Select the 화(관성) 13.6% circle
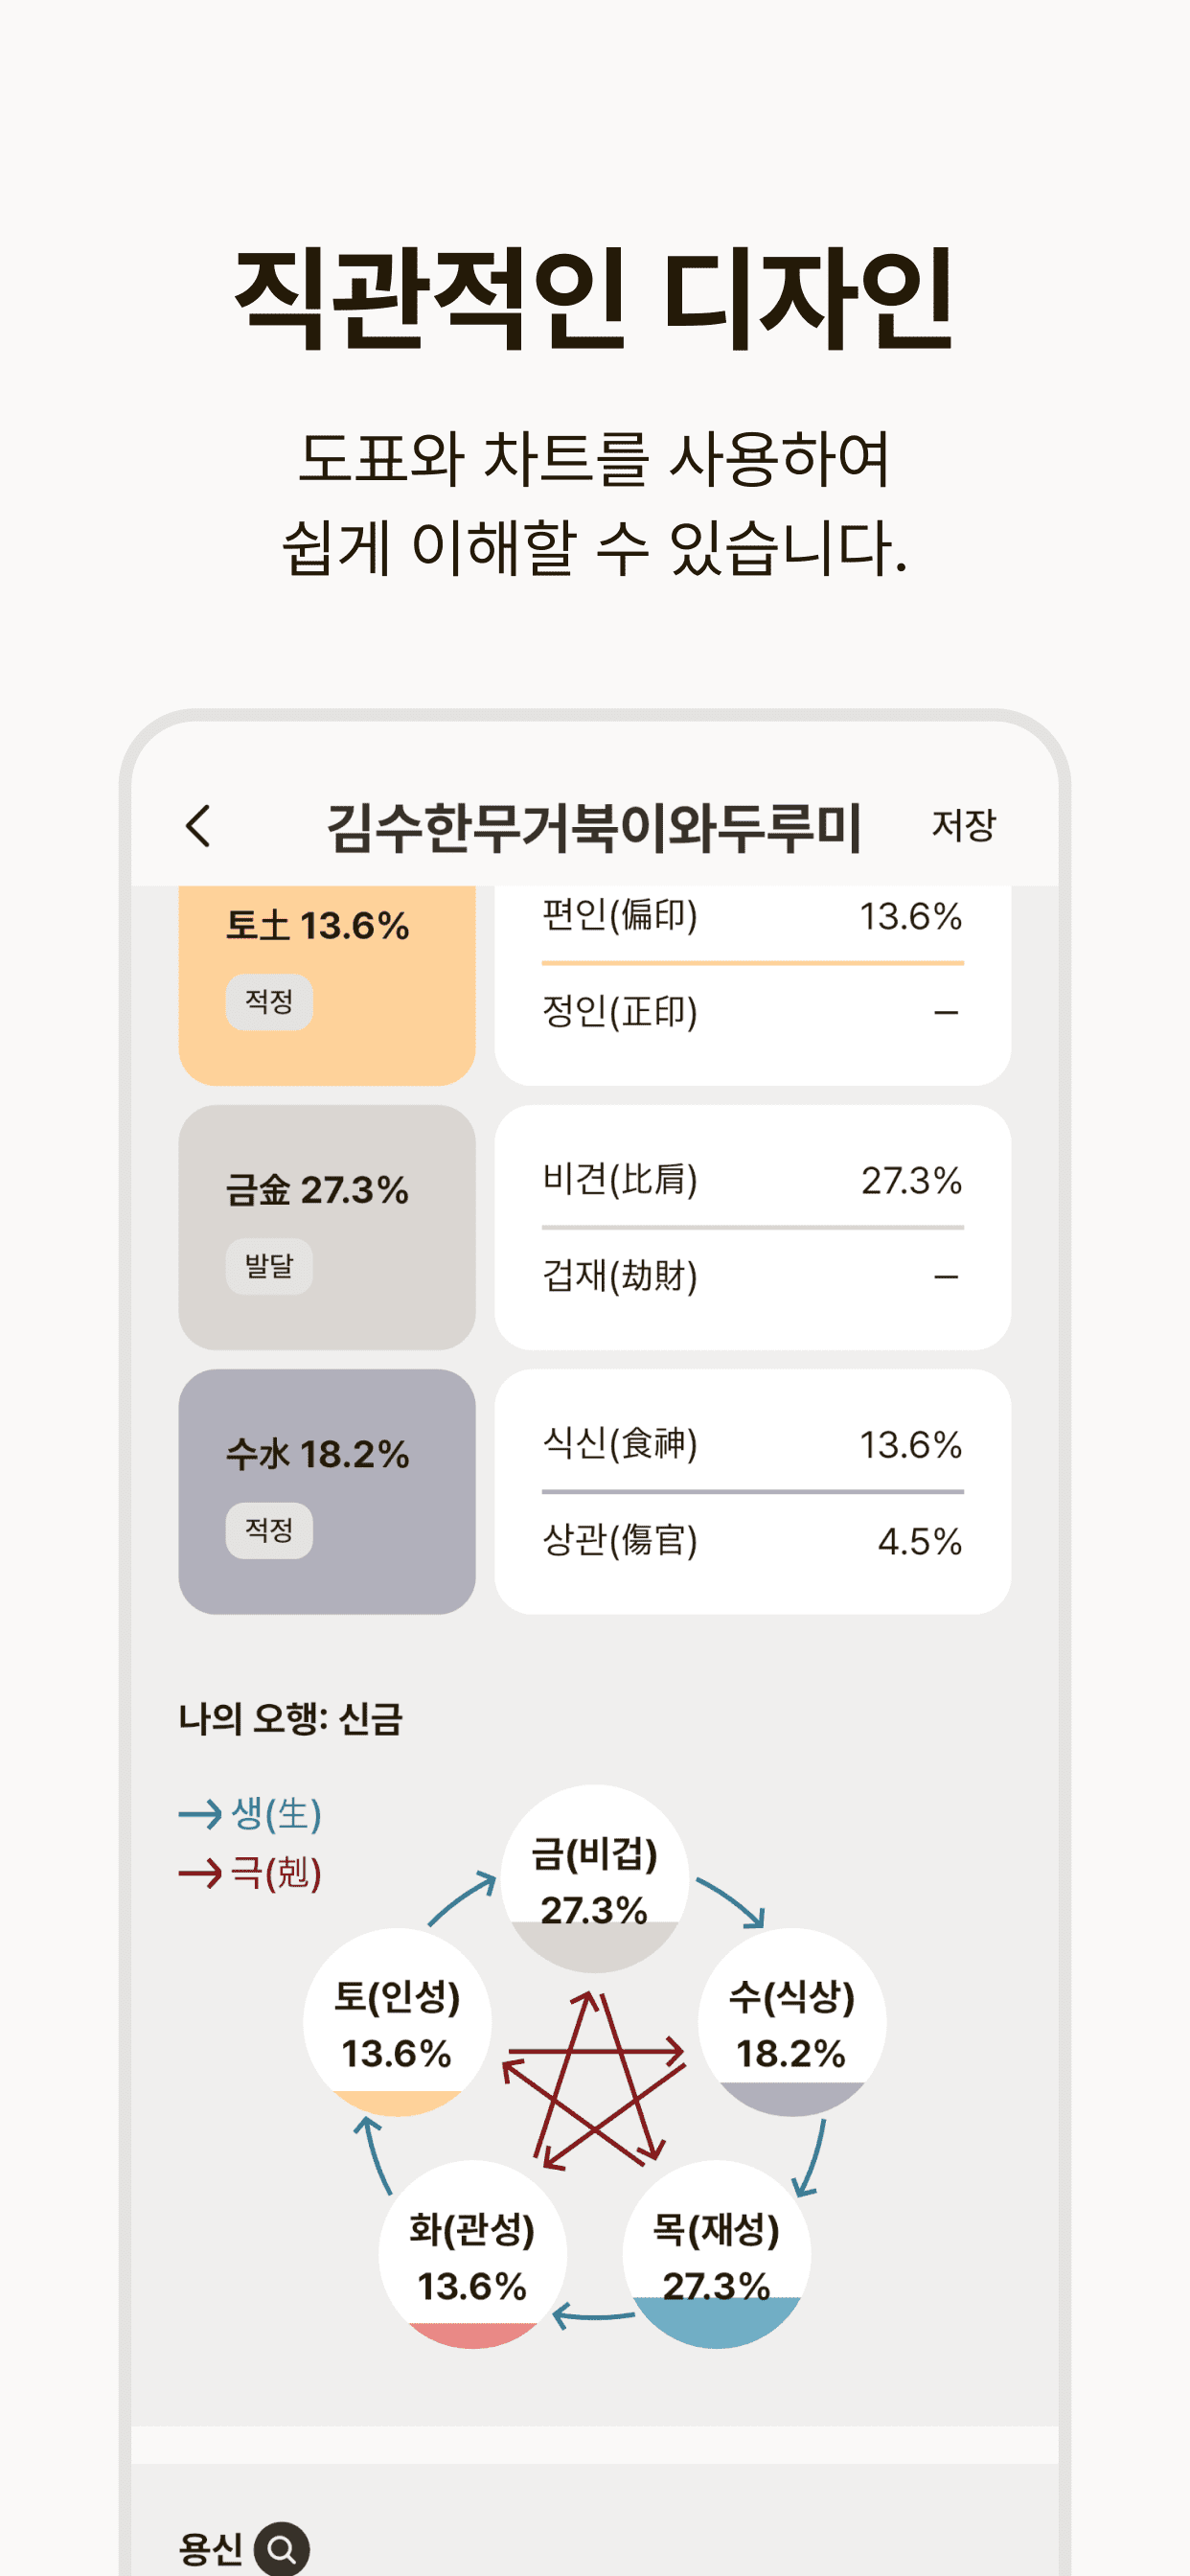The height and width of the screenshot is (2576, 1190). click(x=472, y=2254)
